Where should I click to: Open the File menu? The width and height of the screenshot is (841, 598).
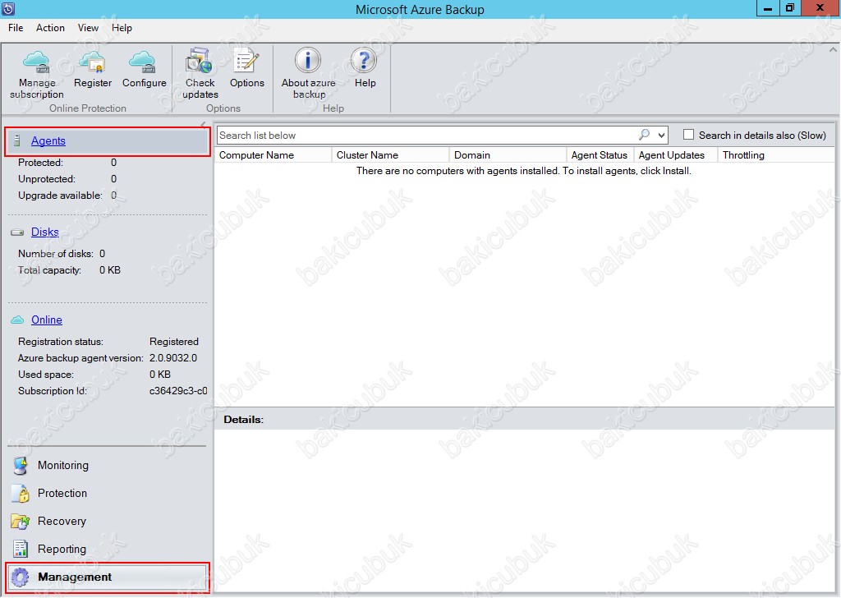click(x=16, y=28)
